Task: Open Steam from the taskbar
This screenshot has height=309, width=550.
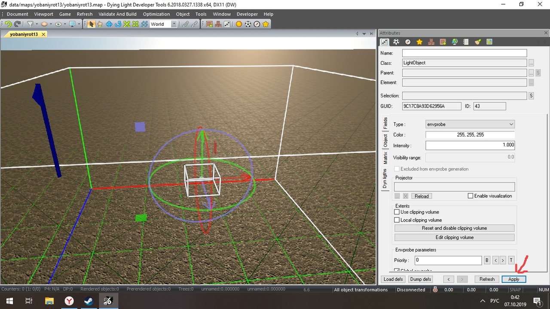Action: click(x=88, y=301)
